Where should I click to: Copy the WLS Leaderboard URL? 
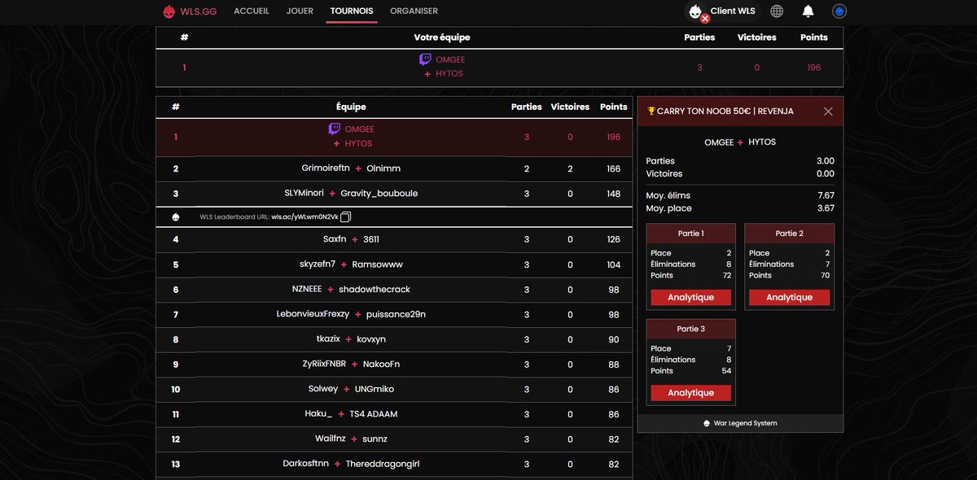pos(346,217)
